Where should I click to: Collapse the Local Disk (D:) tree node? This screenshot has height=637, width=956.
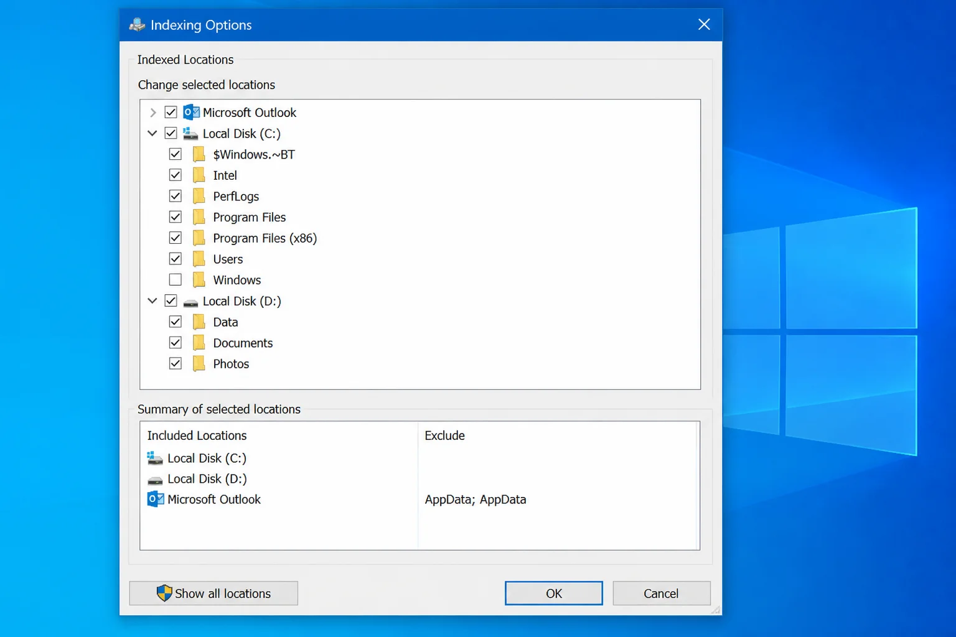[x=152, y=301]
